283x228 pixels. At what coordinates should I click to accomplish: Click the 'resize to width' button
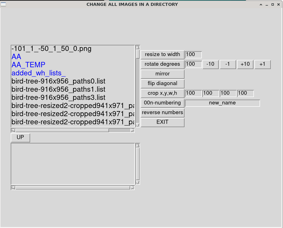163,54
